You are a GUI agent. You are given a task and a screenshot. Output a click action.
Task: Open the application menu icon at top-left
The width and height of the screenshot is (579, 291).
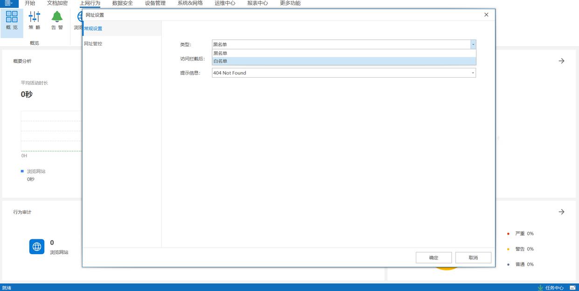point(8,3)
